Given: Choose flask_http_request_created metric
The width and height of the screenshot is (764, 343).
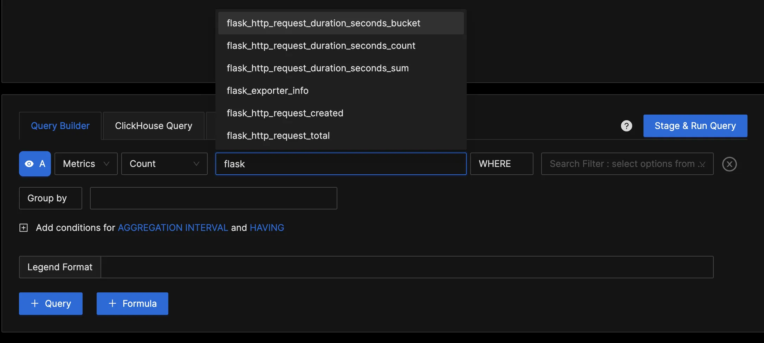Looking at the screenshot, I should (341, 113).
